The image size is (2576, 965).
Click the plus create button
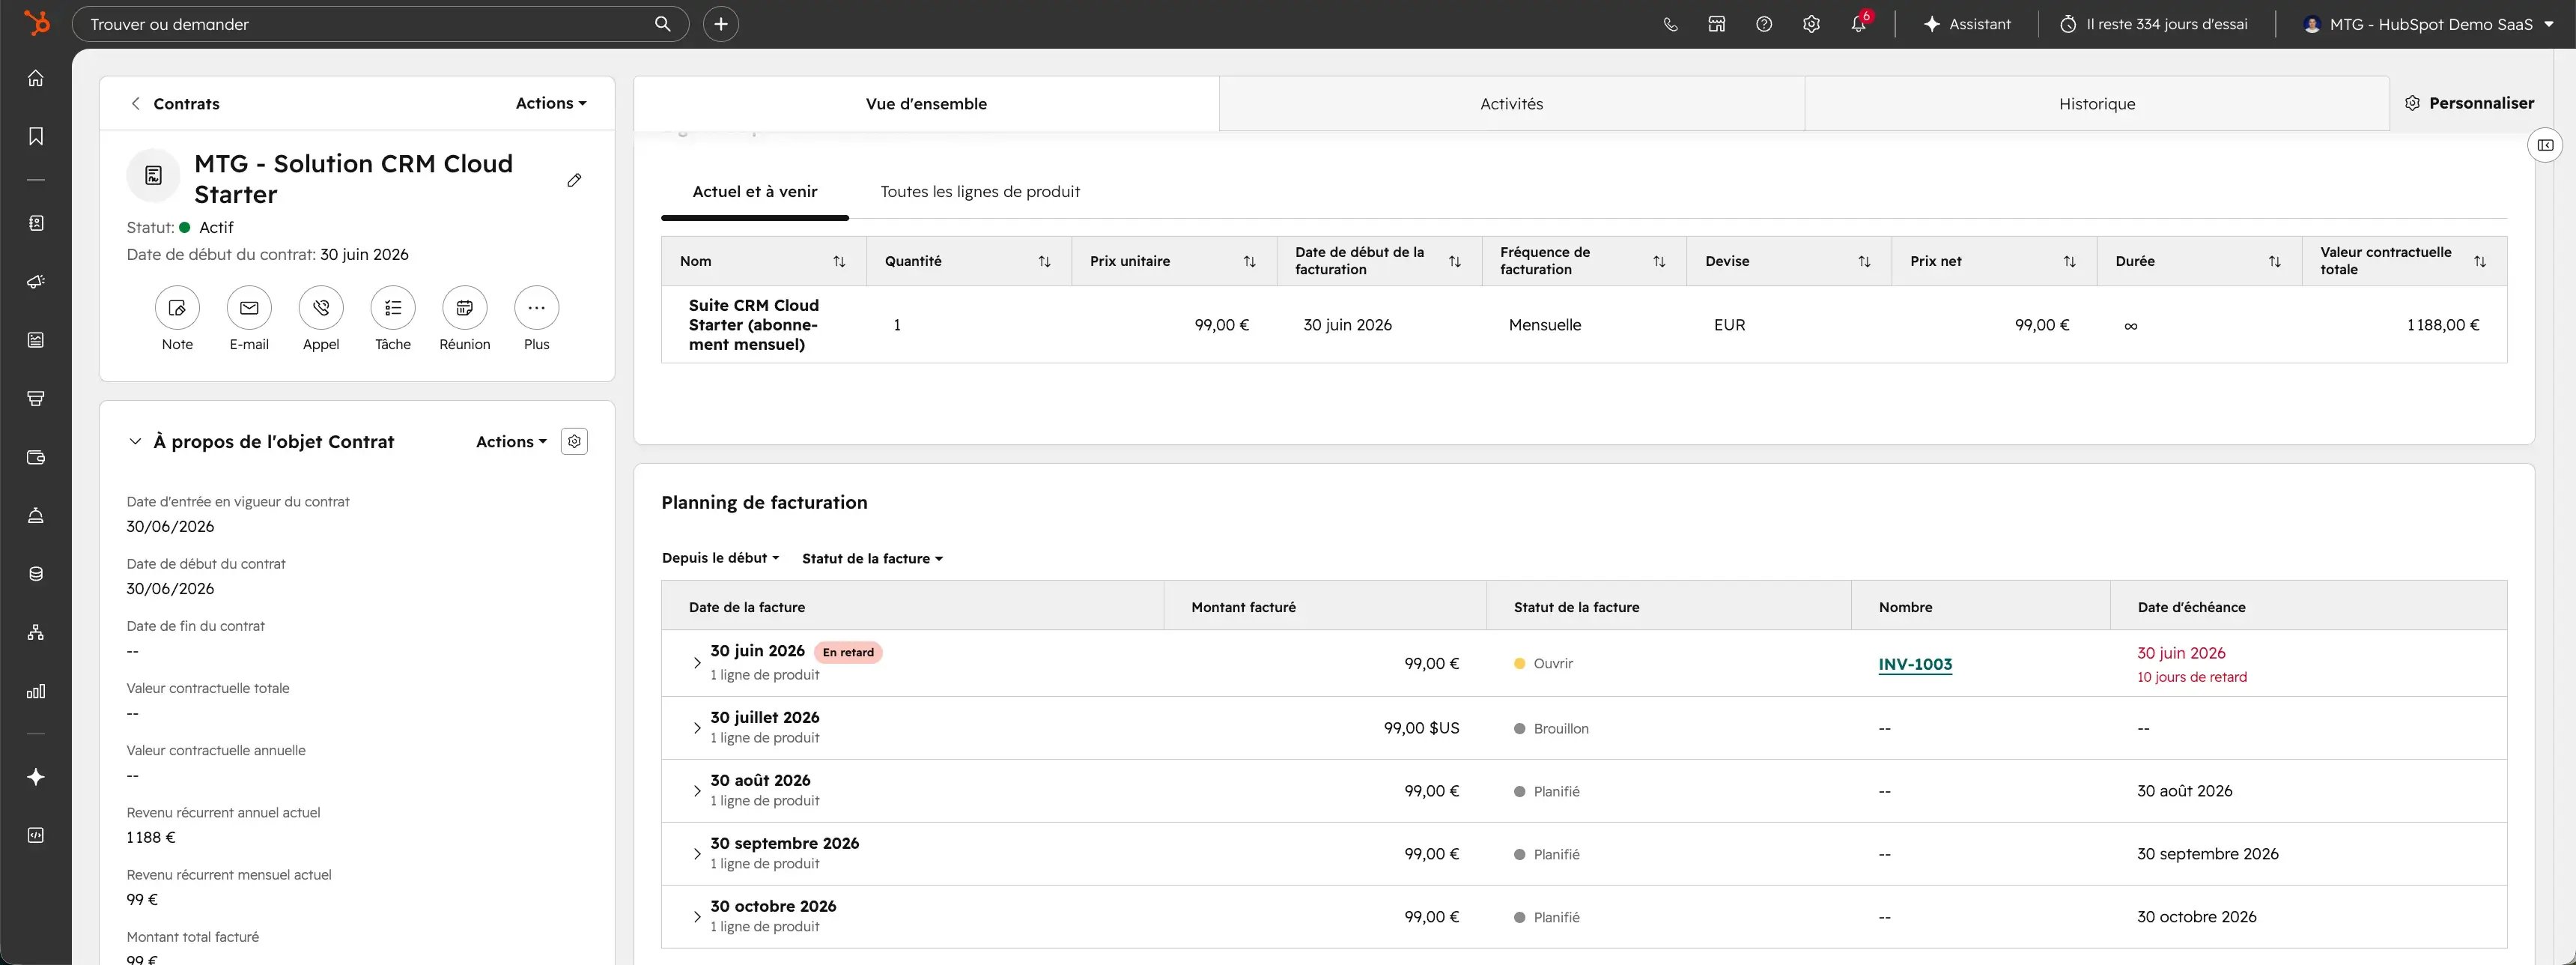click(721, 24)
